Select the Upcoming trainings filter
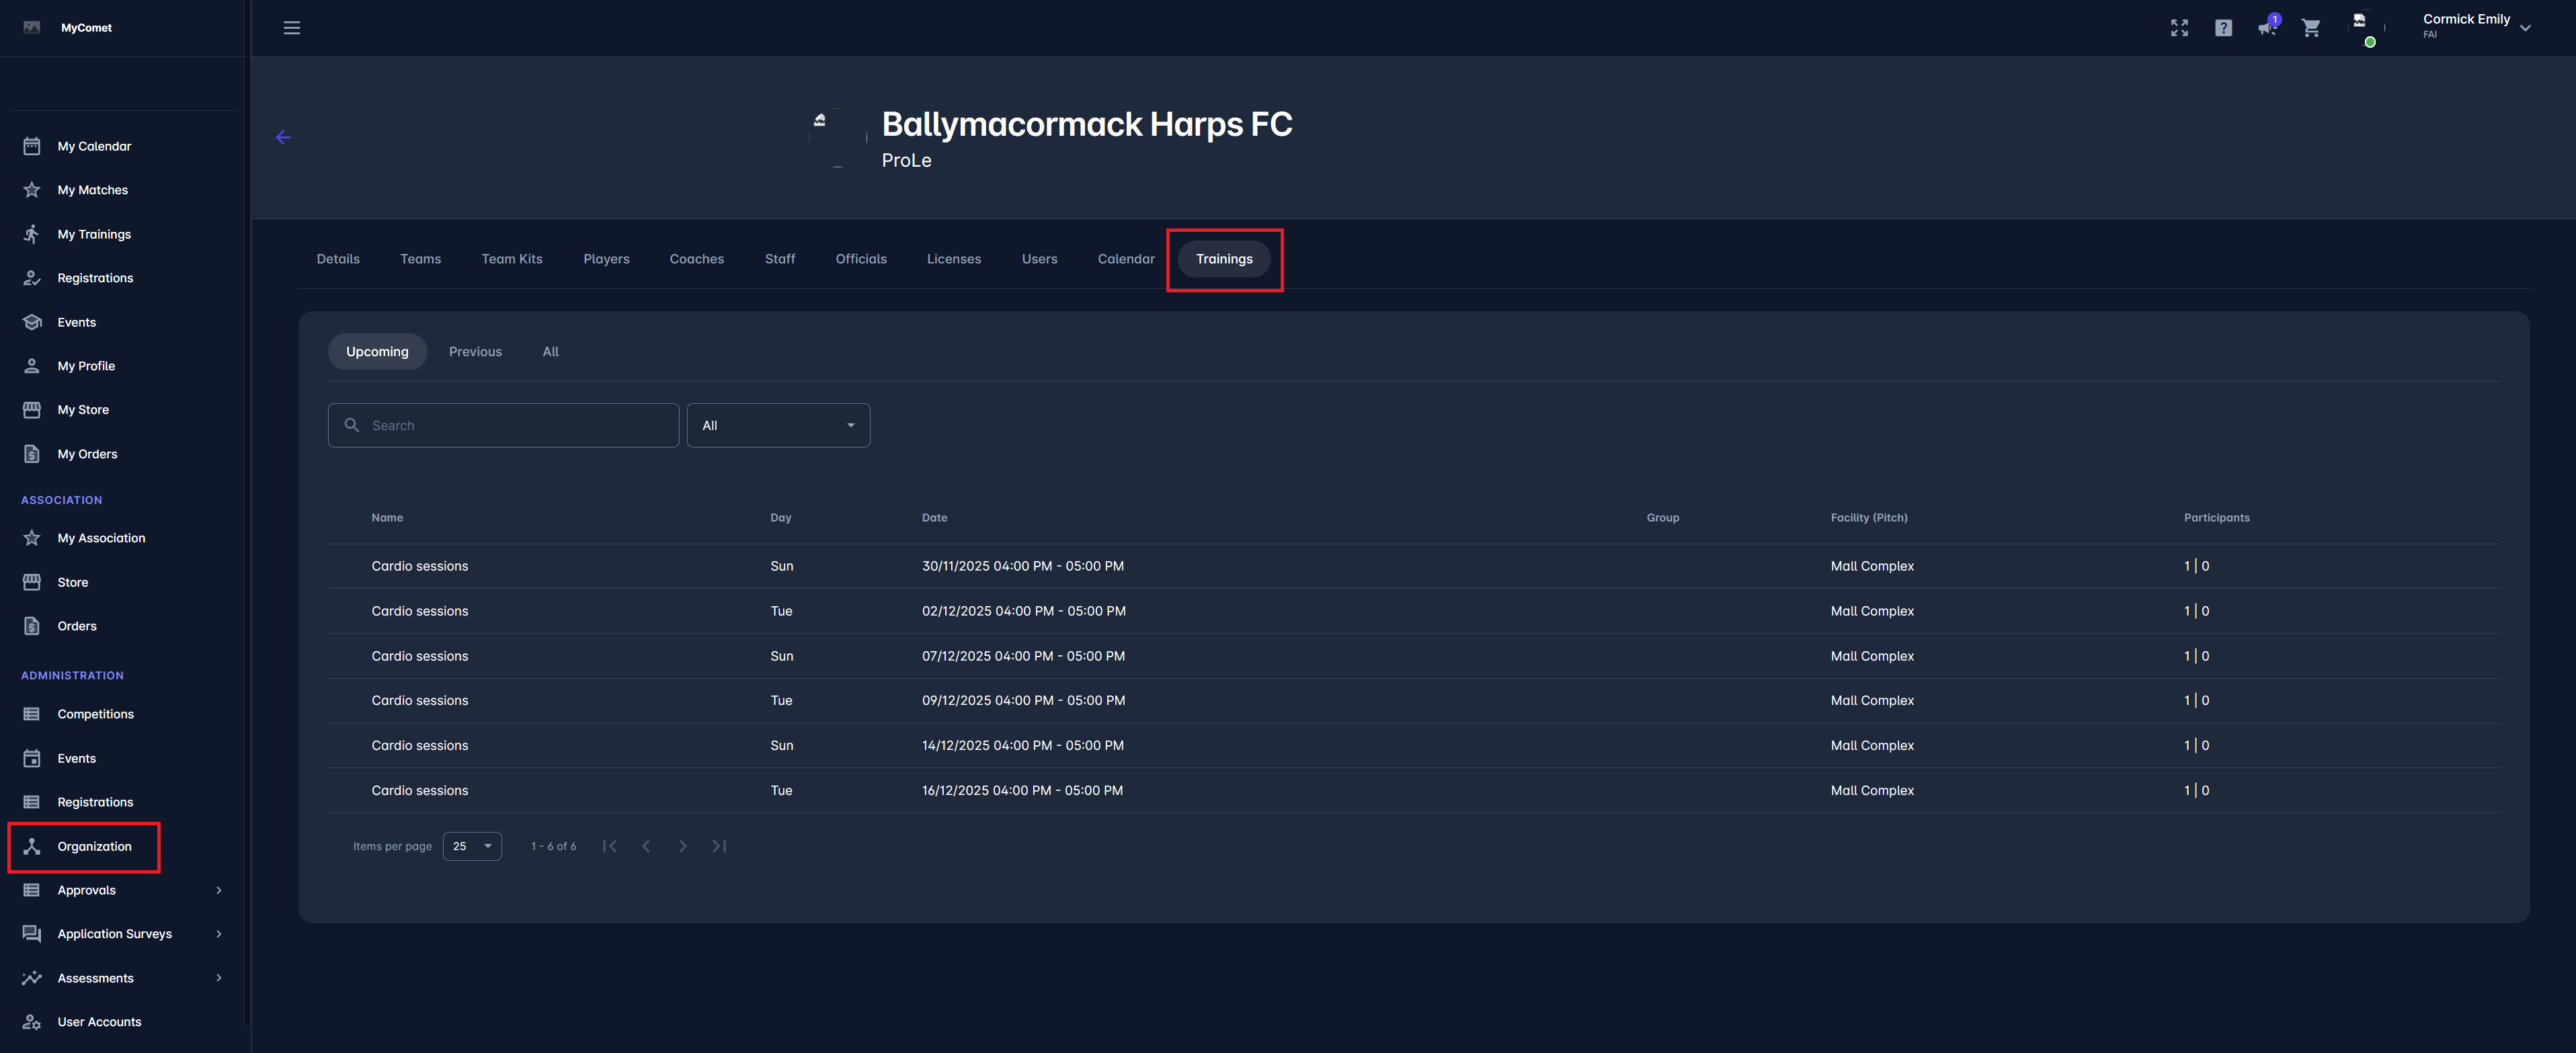Viewport: 2576px width, 1053px height. 377,352
